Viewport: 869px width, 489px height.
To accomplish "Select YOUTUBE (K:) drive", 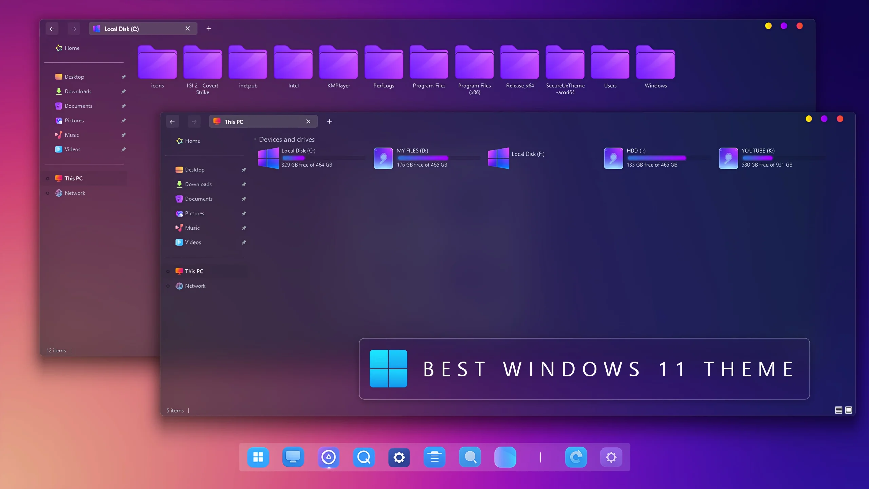I will point(772,158).
